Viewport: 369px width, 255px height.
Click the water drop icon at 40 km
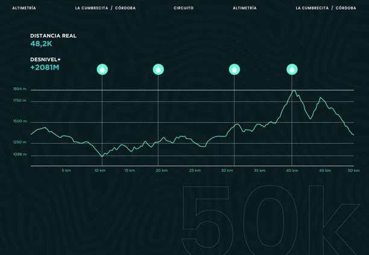(x=292, y=70)
